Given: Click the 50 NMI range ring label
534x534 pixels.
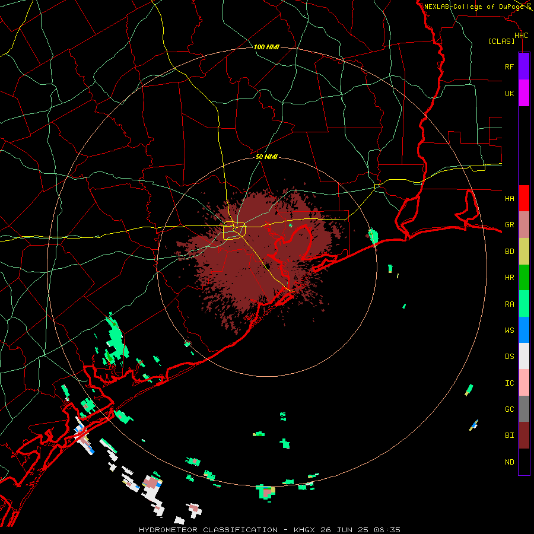Looking at the screenshot, I should 266,157.
